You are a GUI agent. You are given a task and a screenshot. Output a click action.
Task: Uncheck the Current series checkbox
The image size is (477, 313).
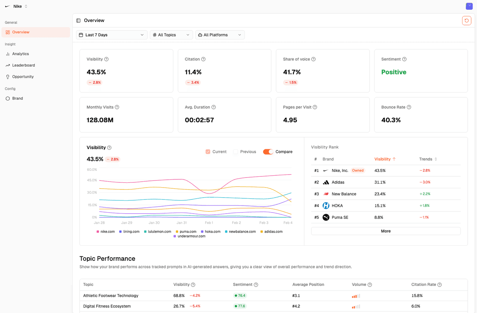[x=208, y=152]
